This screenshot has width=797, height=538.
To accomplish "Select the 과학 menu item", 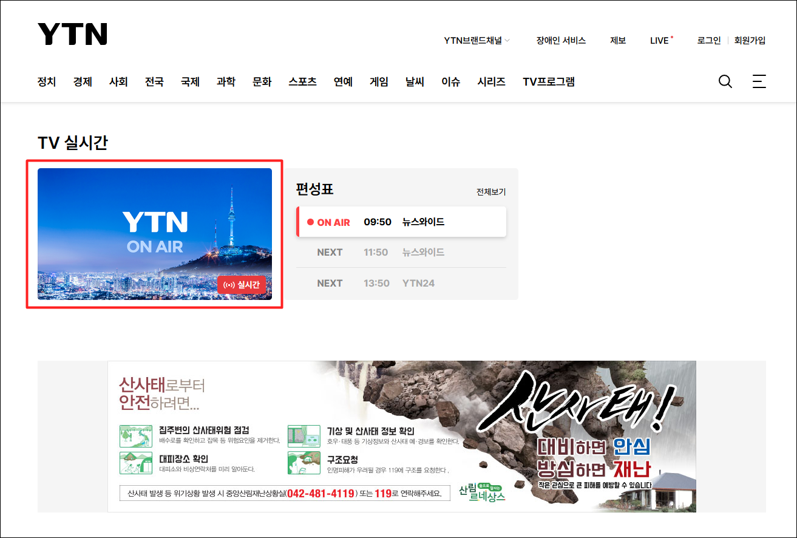I will [226, 81].
